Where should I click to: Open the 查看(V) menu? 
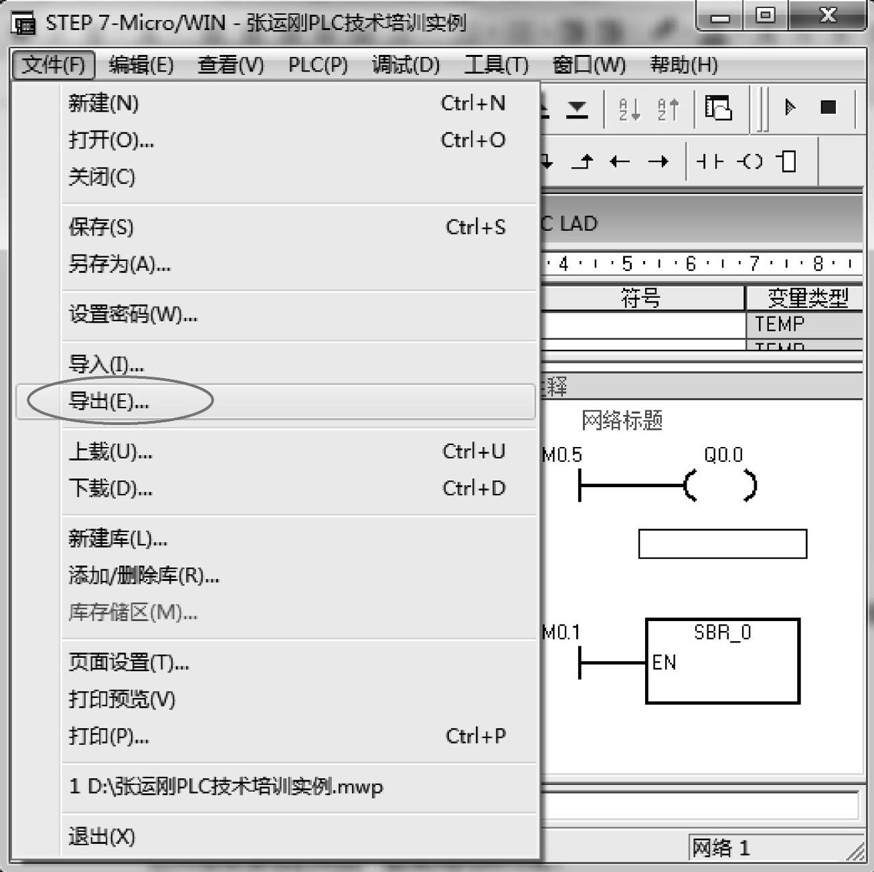(231, 65)
